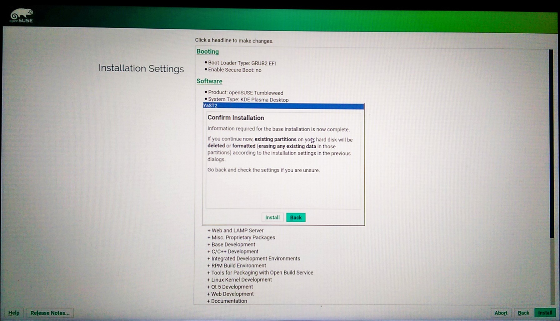Select the 'Qt 5 Development' entry
Image resolution: width=560 pixels, height=321 pixels.
point(230,287)
